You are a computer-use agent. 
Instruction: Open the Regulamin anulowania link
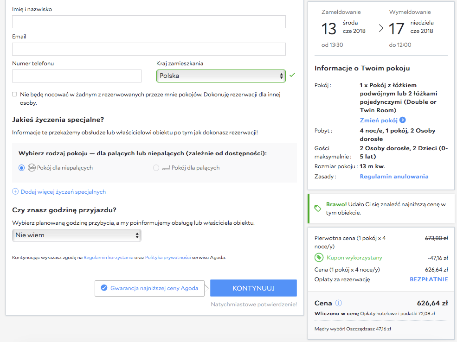(394, 177)
